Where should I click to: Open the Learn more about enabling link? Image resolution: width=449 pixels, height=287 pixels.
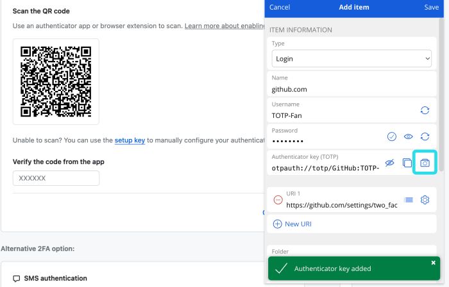[x=224, y=26]
